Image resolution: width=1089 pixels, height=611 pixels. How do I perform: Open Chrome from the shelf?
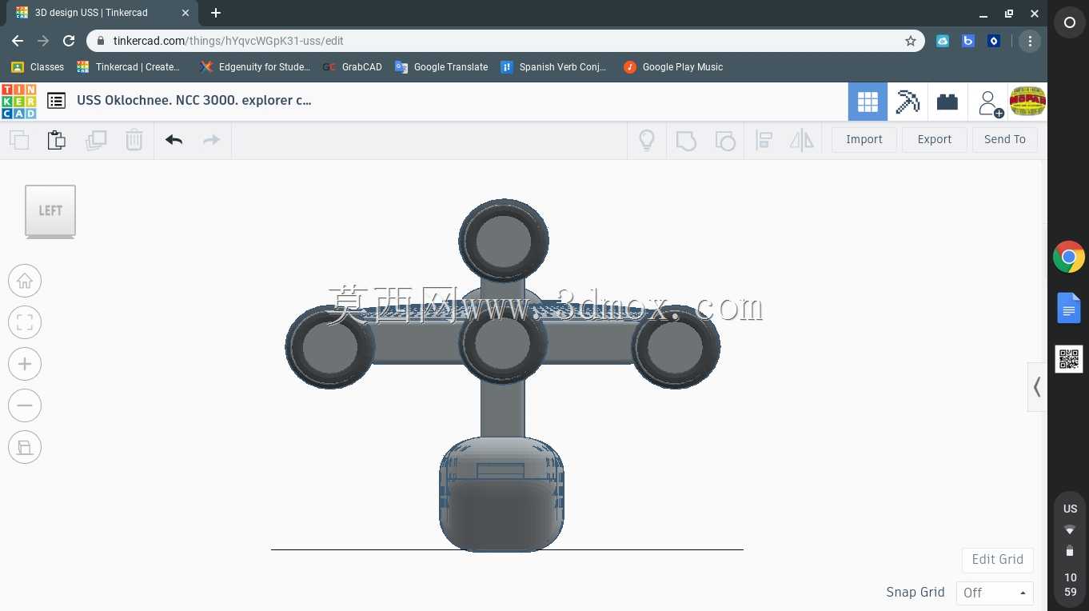point(1069,258)
